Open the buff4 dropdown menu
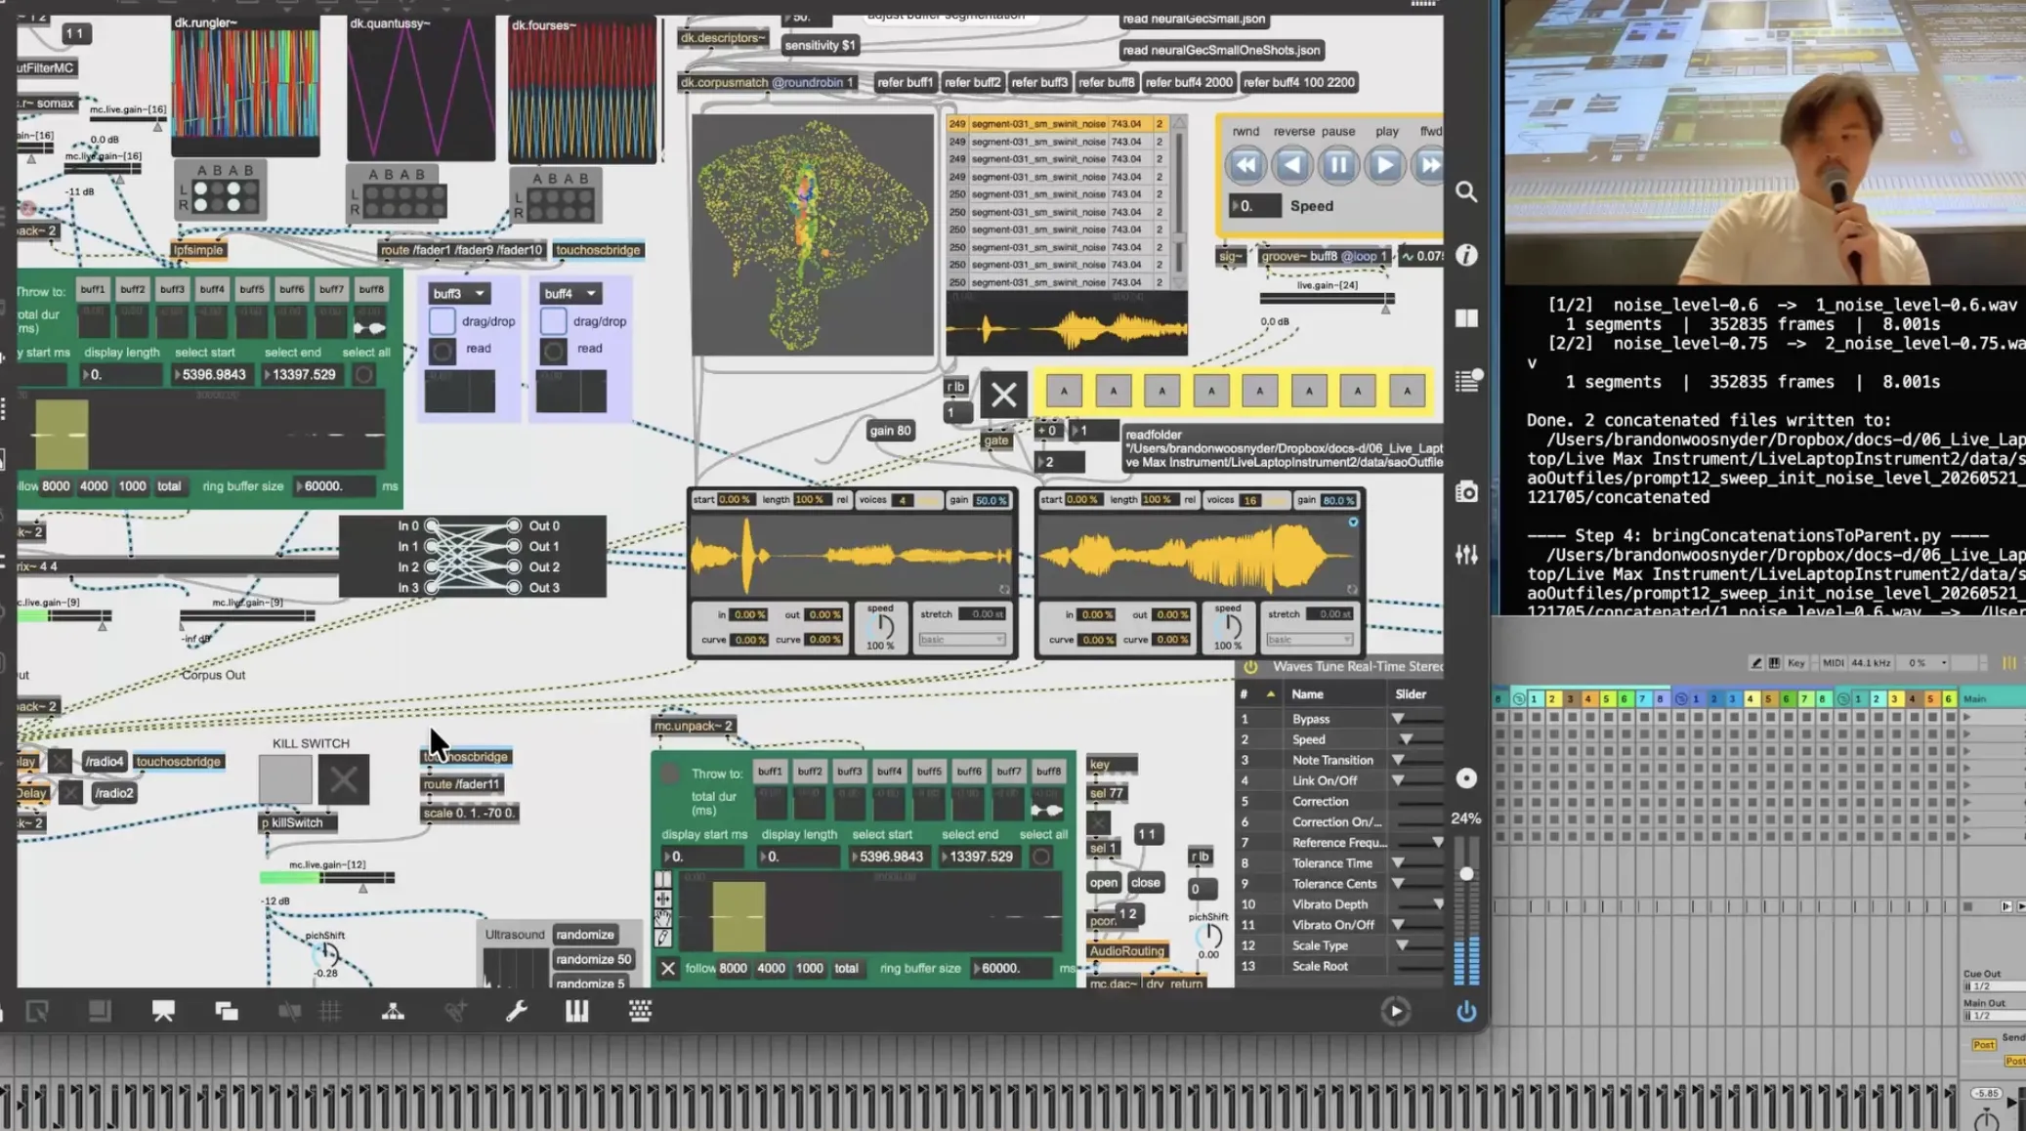This screenshot has width=2026, height=1131. click(570, 293)
